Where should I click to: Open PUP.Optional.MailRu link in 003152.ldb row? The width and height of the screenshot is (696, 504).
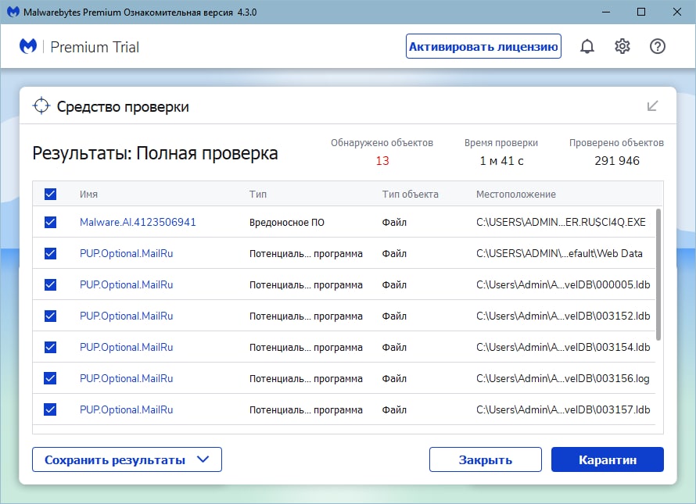(x=126, y=316)
